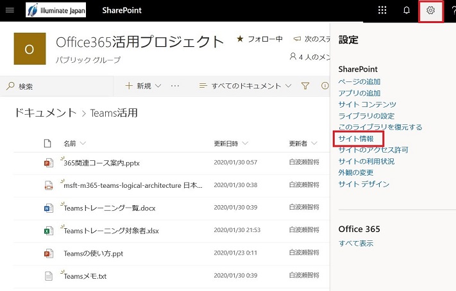Screen dimensions: 456x291
Task: Open the app launcher waffle icon
Action: tap(382, 10)
